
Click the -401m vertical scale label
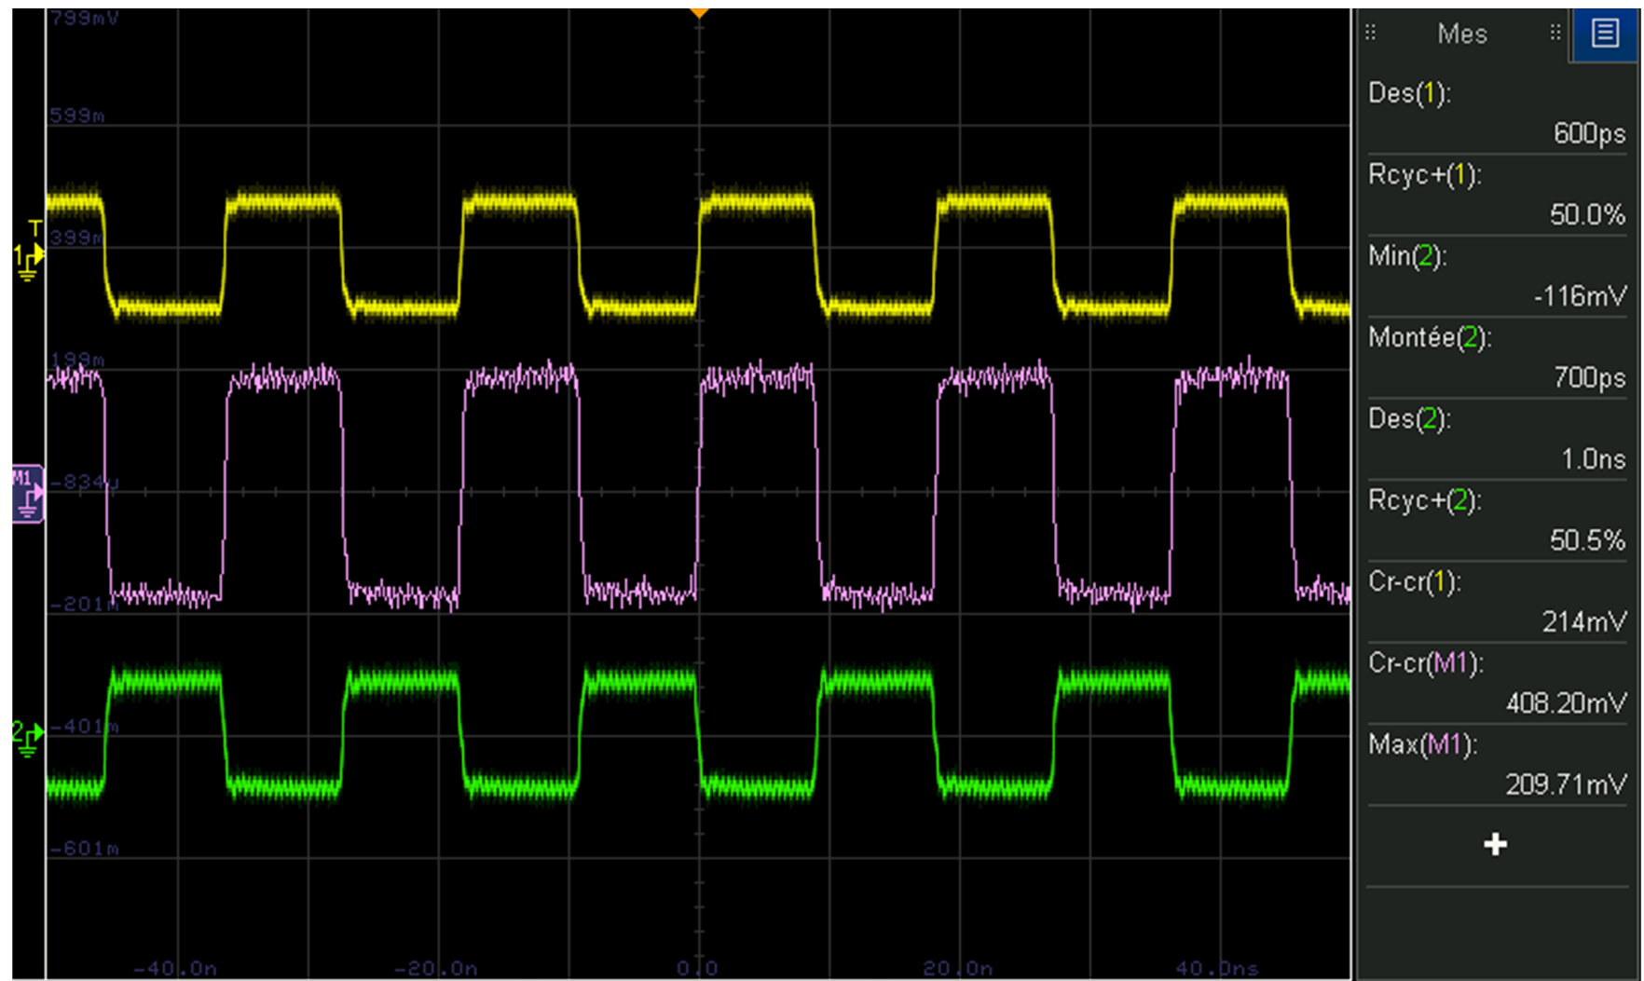pyautogui.click(x=84, y=727)
